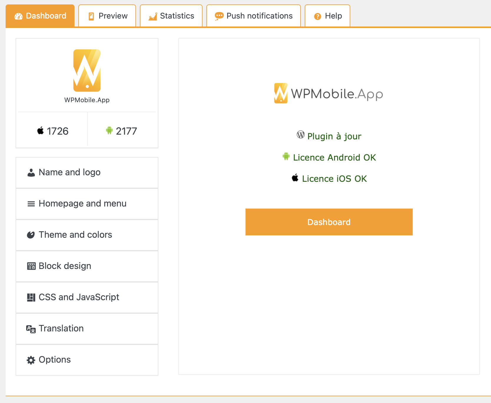Click the dashboard gauge icon
The image size is (491, 403).
(x=19, y=16)
